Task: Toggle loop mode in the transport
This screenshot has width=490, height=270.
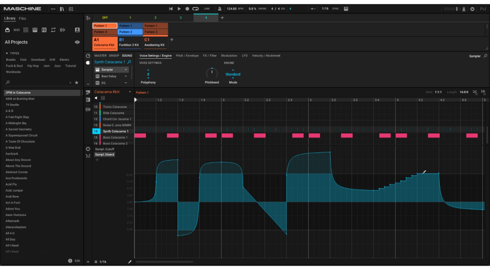Action: point(196,9)
